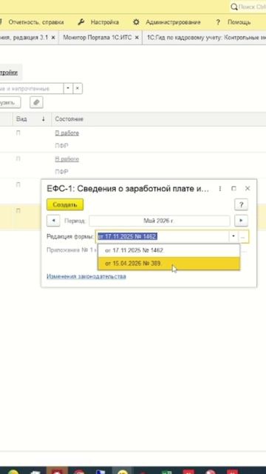Screen dimensions: 266x474
Task: Click the Май 2026 г. period field
Action: click(x=160, y=221)
